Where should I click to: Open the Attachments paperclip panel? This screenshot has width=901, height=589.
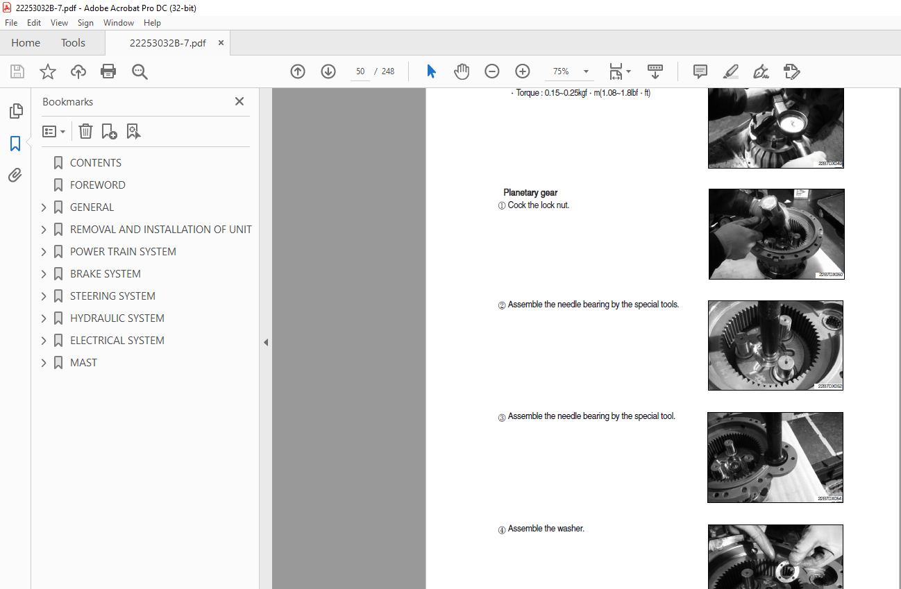[x=15, y=175]
